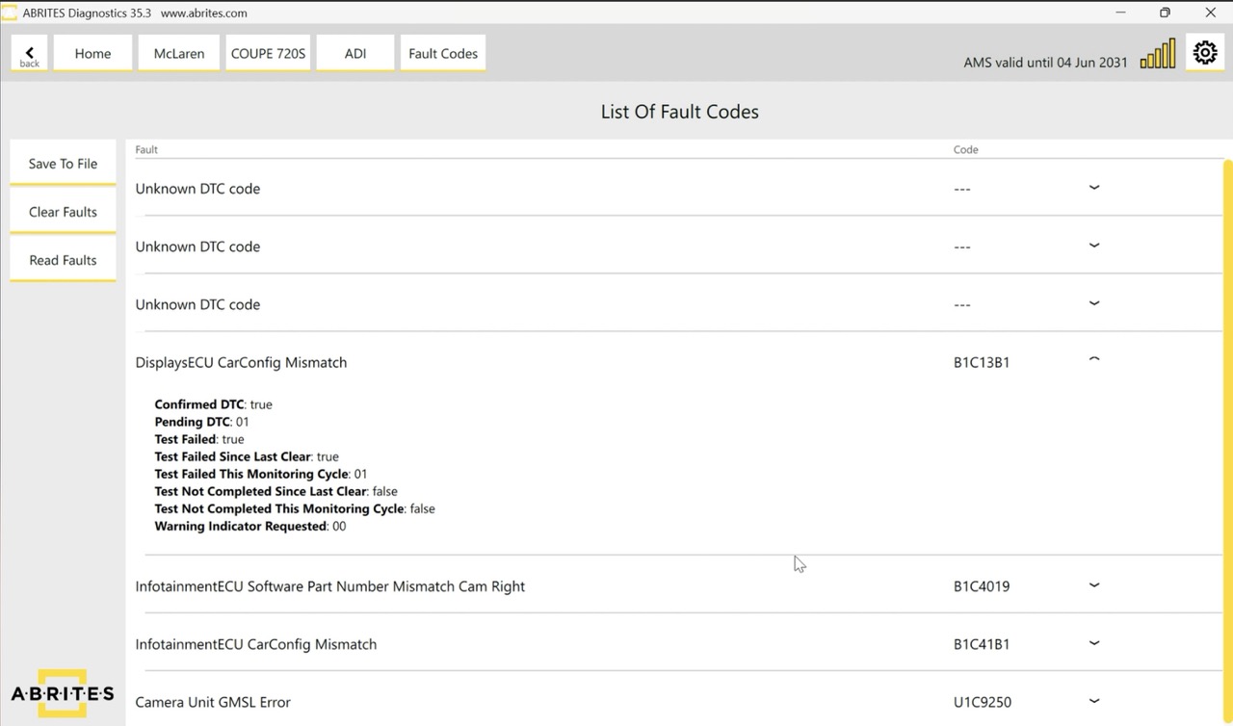Viewport: 1233px width, 726px height.
Task: Select the fault code U1C9250
Action: coord(983,702)
